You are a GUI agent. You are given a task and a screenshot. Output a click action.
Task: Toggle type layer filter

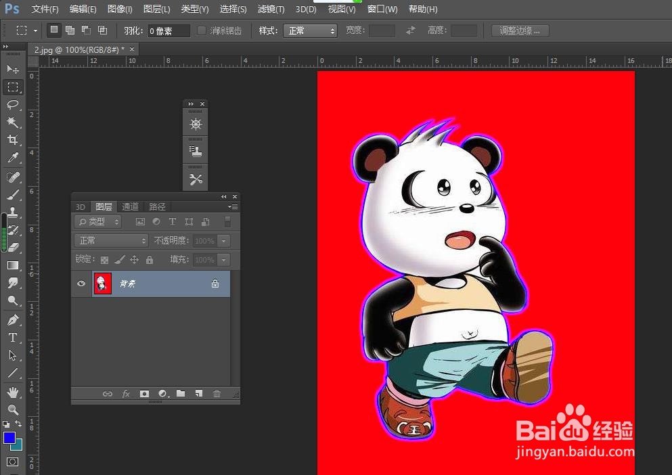click(173, 222)
